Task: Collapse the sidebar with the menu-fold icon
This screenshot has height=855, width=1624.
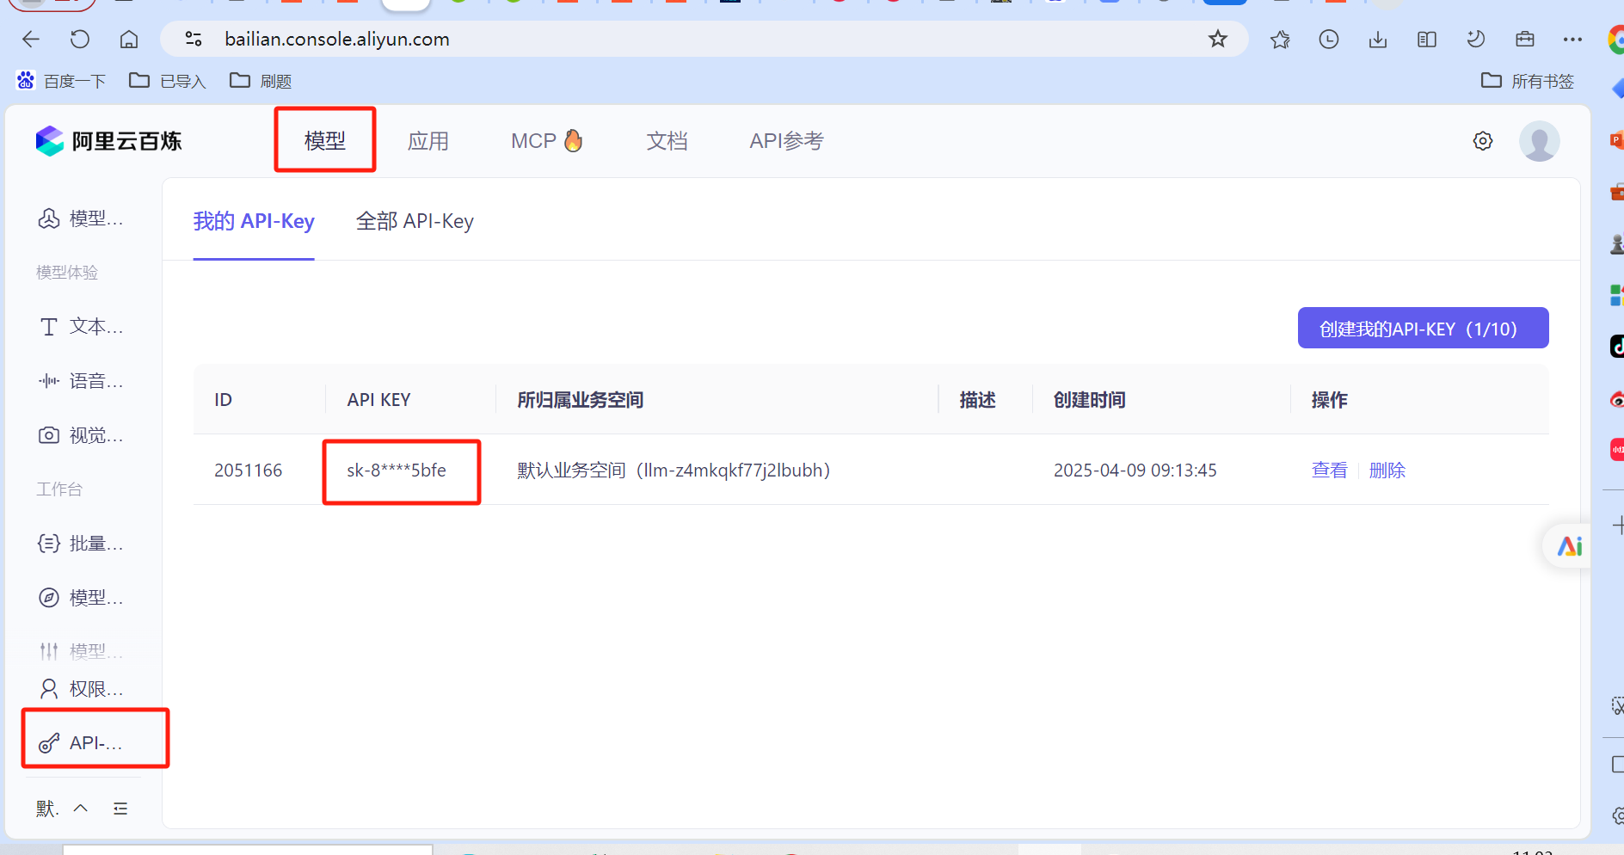Action: 120,808
